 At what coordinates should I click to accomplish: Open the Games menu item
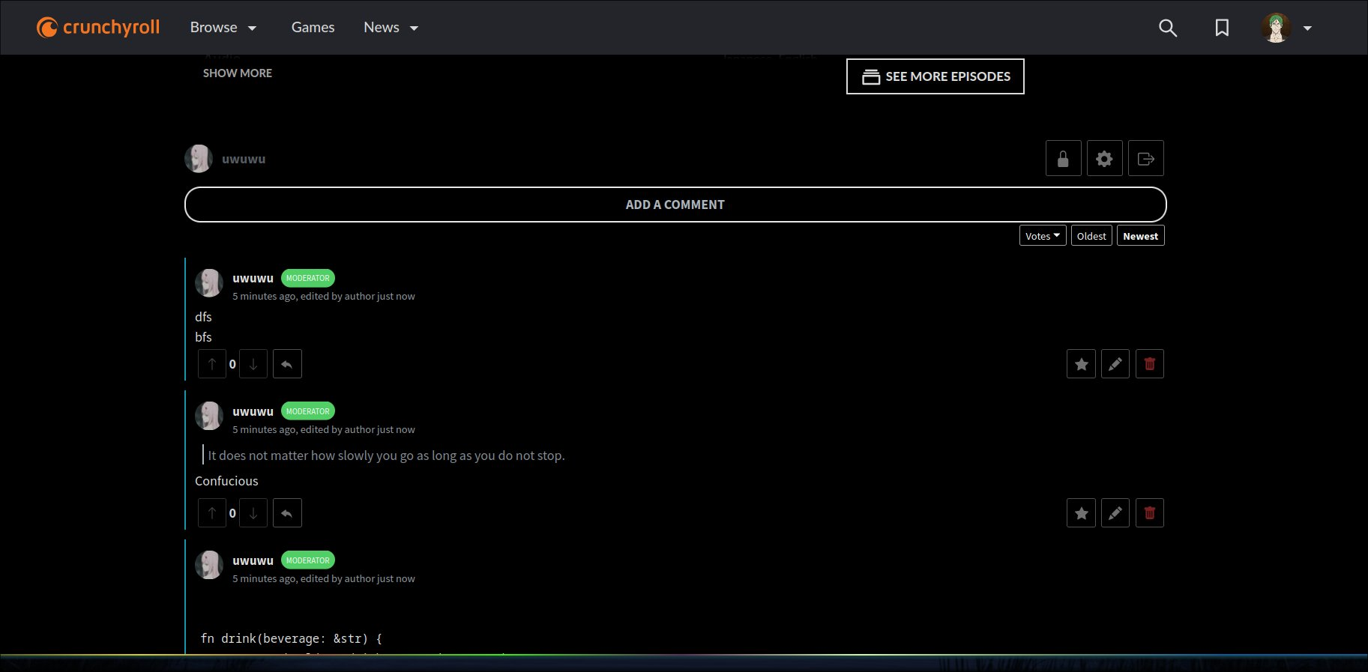tap(313, 28)
